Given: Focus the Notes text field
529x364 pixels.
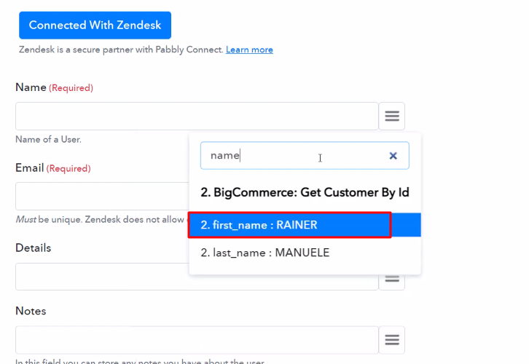Looking at the screenshot, I should click(197, 340).
